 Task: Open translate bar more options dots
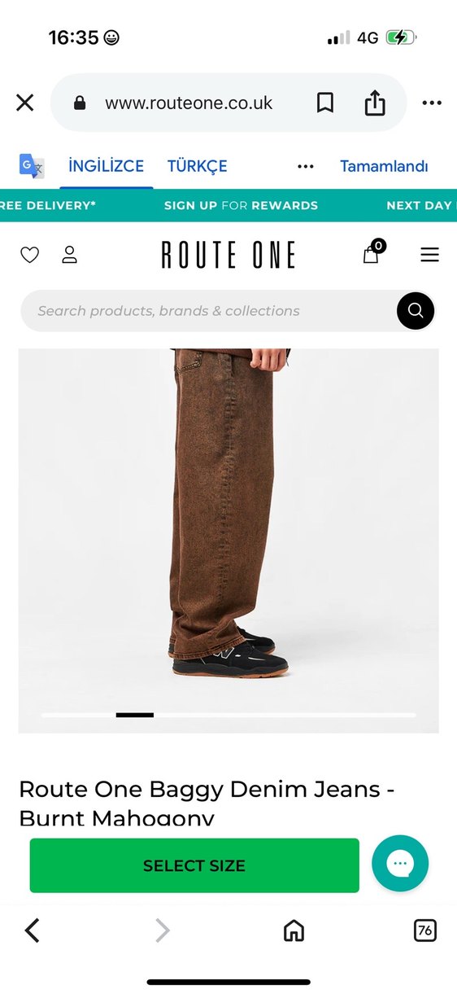(x=306, y=167)
